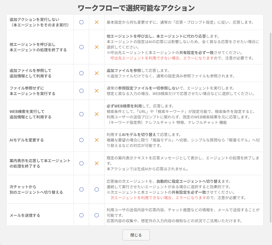Click the right circle in the メールを送信する row
This screenshot has width=272, height=245.
pyautogui.click(x=97, y=215)
